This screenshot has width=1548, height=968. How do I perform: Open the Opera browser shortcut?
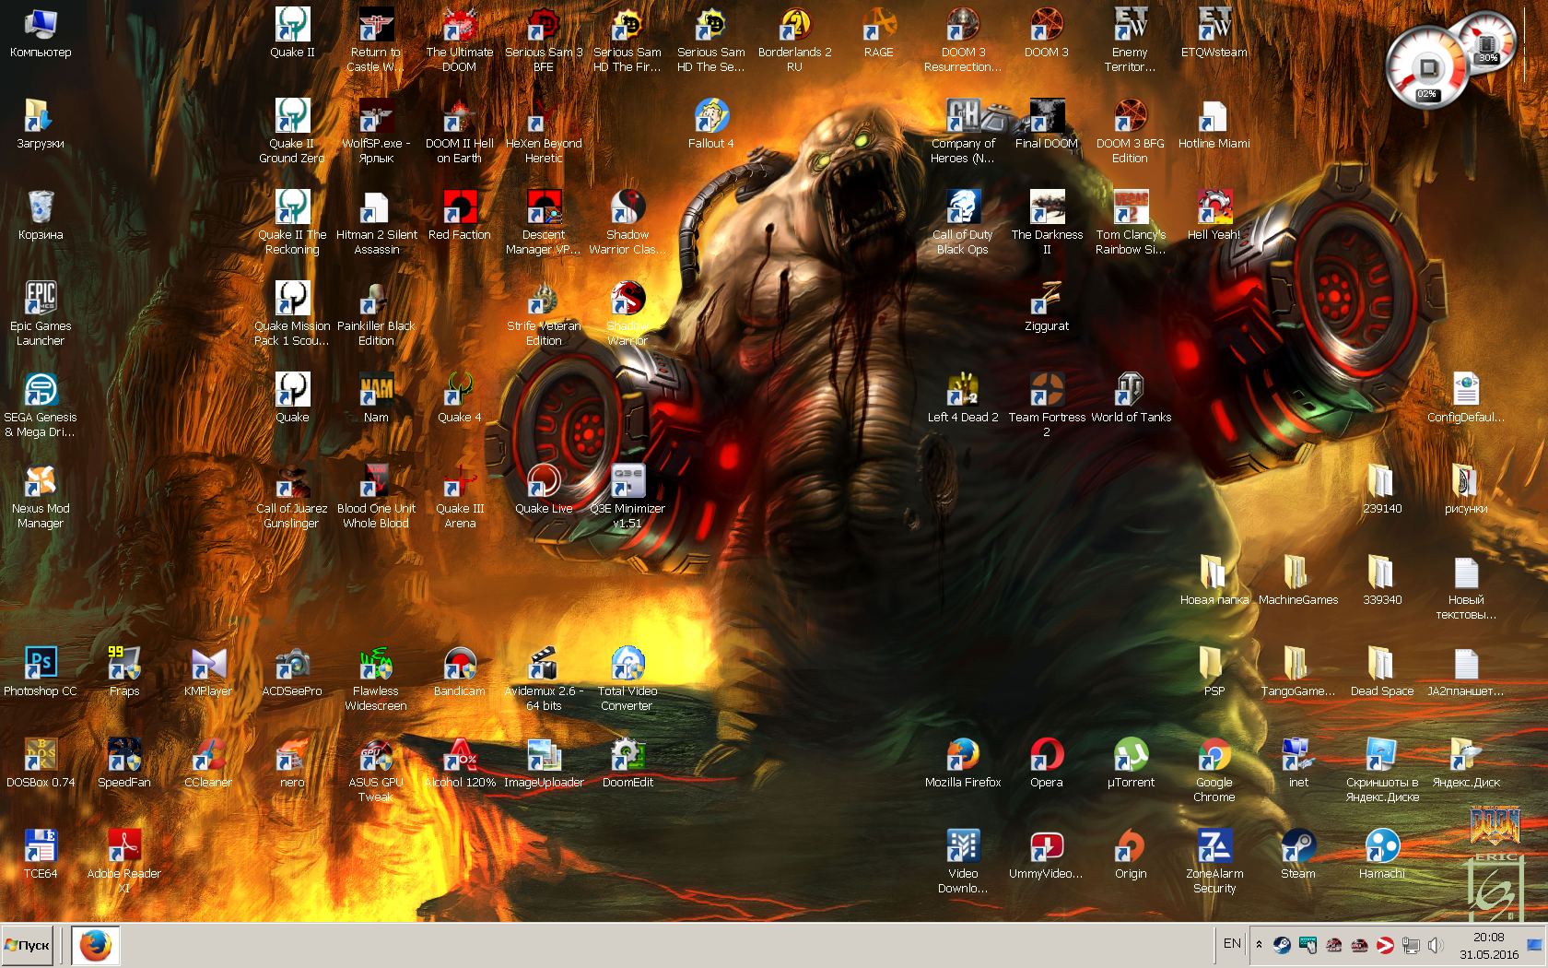1047,762
